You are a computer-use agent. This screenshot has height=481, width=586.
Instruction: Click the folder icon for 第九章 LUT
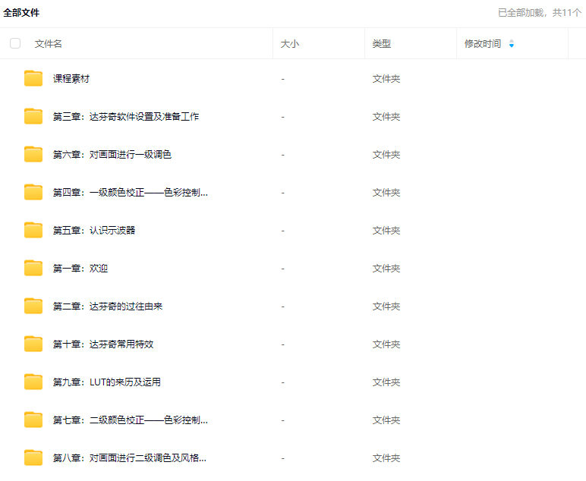[33, 382]
